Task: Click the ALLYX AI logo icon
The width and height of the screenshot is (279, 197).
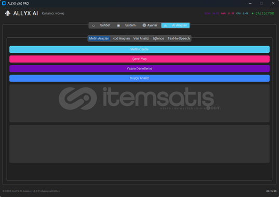Action: 8,13
